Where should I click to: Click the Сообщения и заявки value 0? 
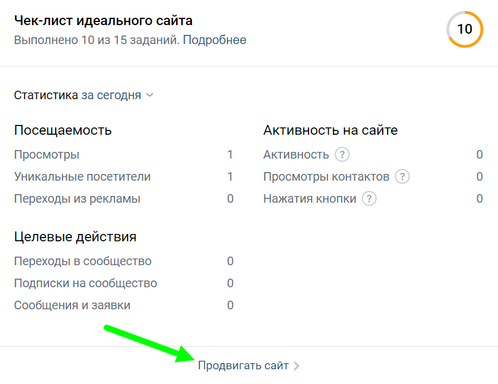[x=230, y=306]
